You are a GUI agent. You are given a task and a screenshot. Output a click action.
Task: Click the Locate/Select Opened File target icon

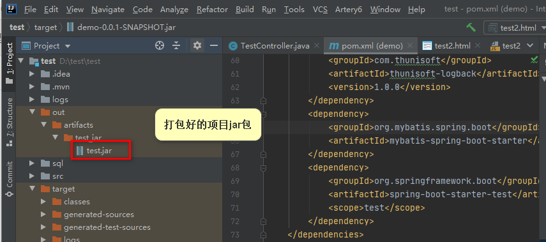160,45
